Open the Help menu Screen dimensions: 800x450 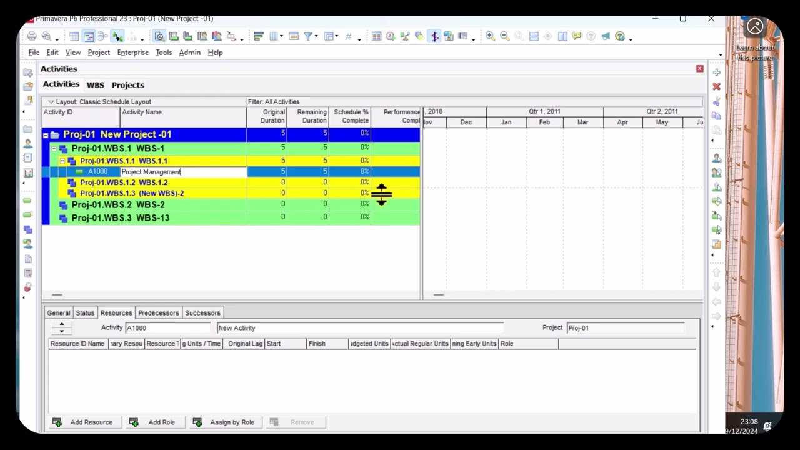coord(215,52)
